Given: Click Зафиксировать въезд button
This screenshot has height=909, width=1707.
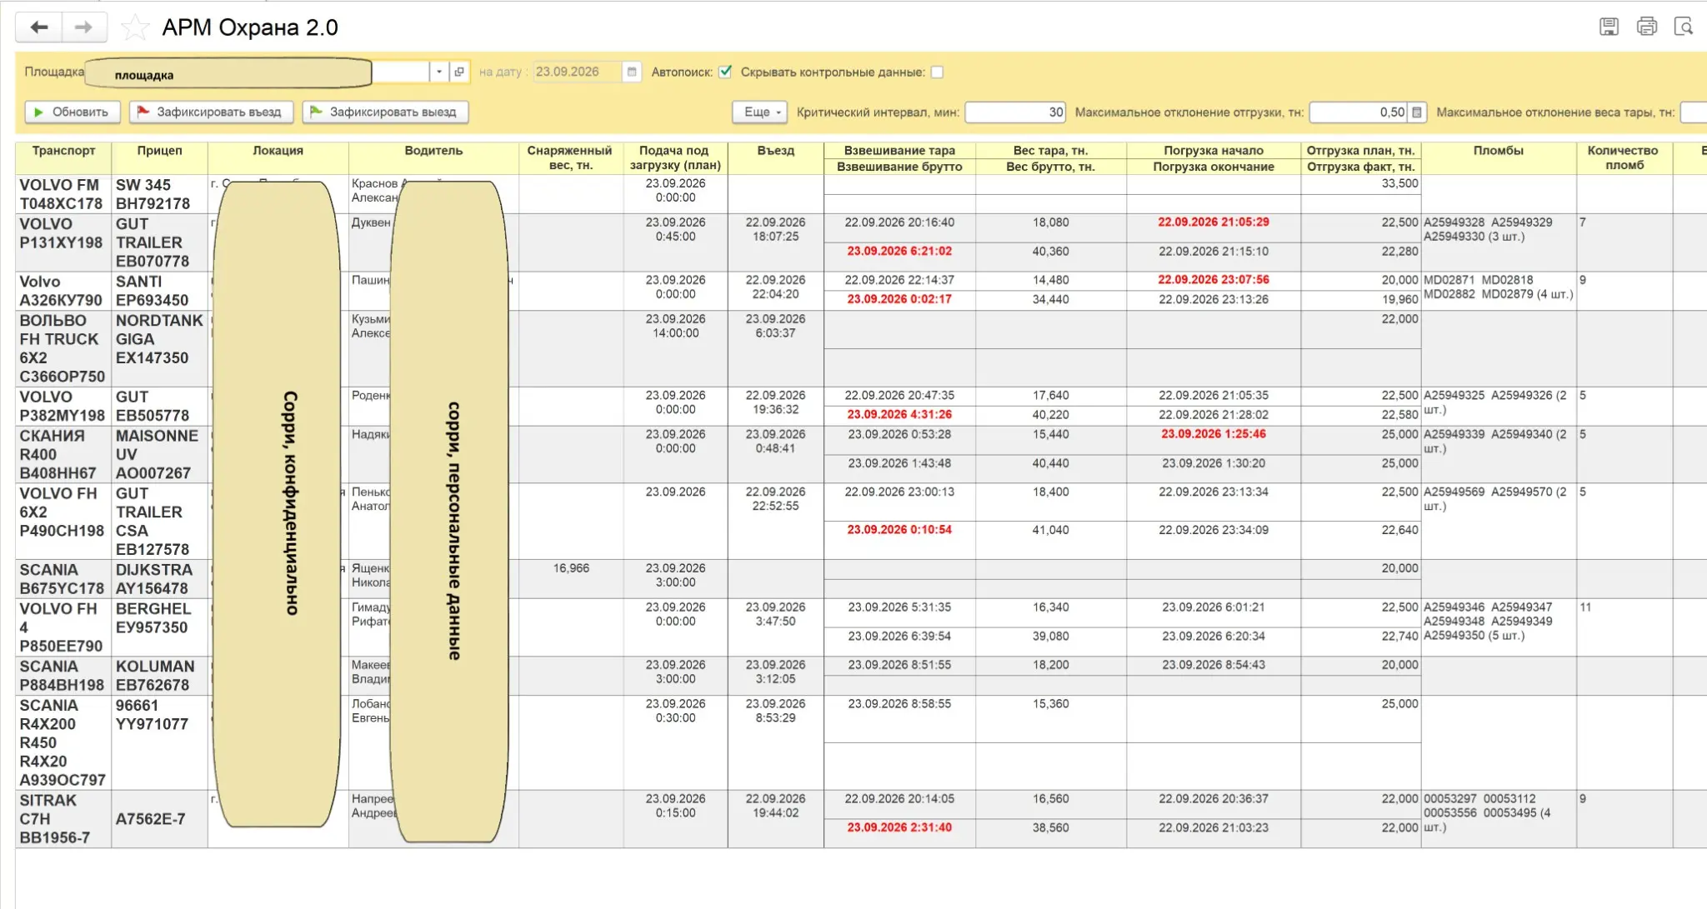Looking at the screenshot, I should point(211,112).
